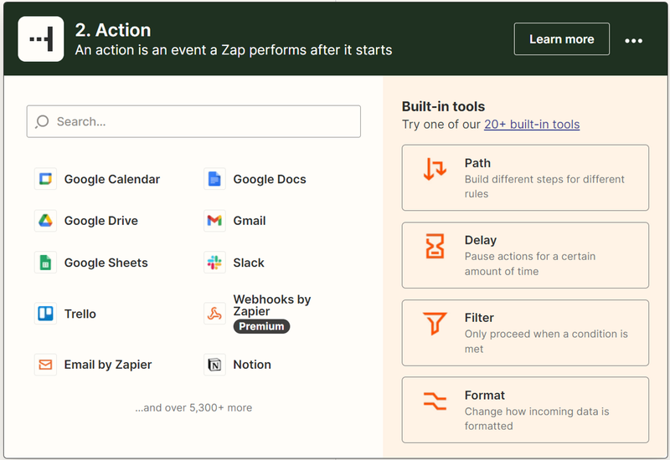Add the Delay built-in tool
The width and height of the screenshot is (670, 460).
click(x=525, y=255)
